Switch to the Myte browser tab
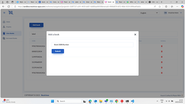The image size is (185, 104). point(21,2)
